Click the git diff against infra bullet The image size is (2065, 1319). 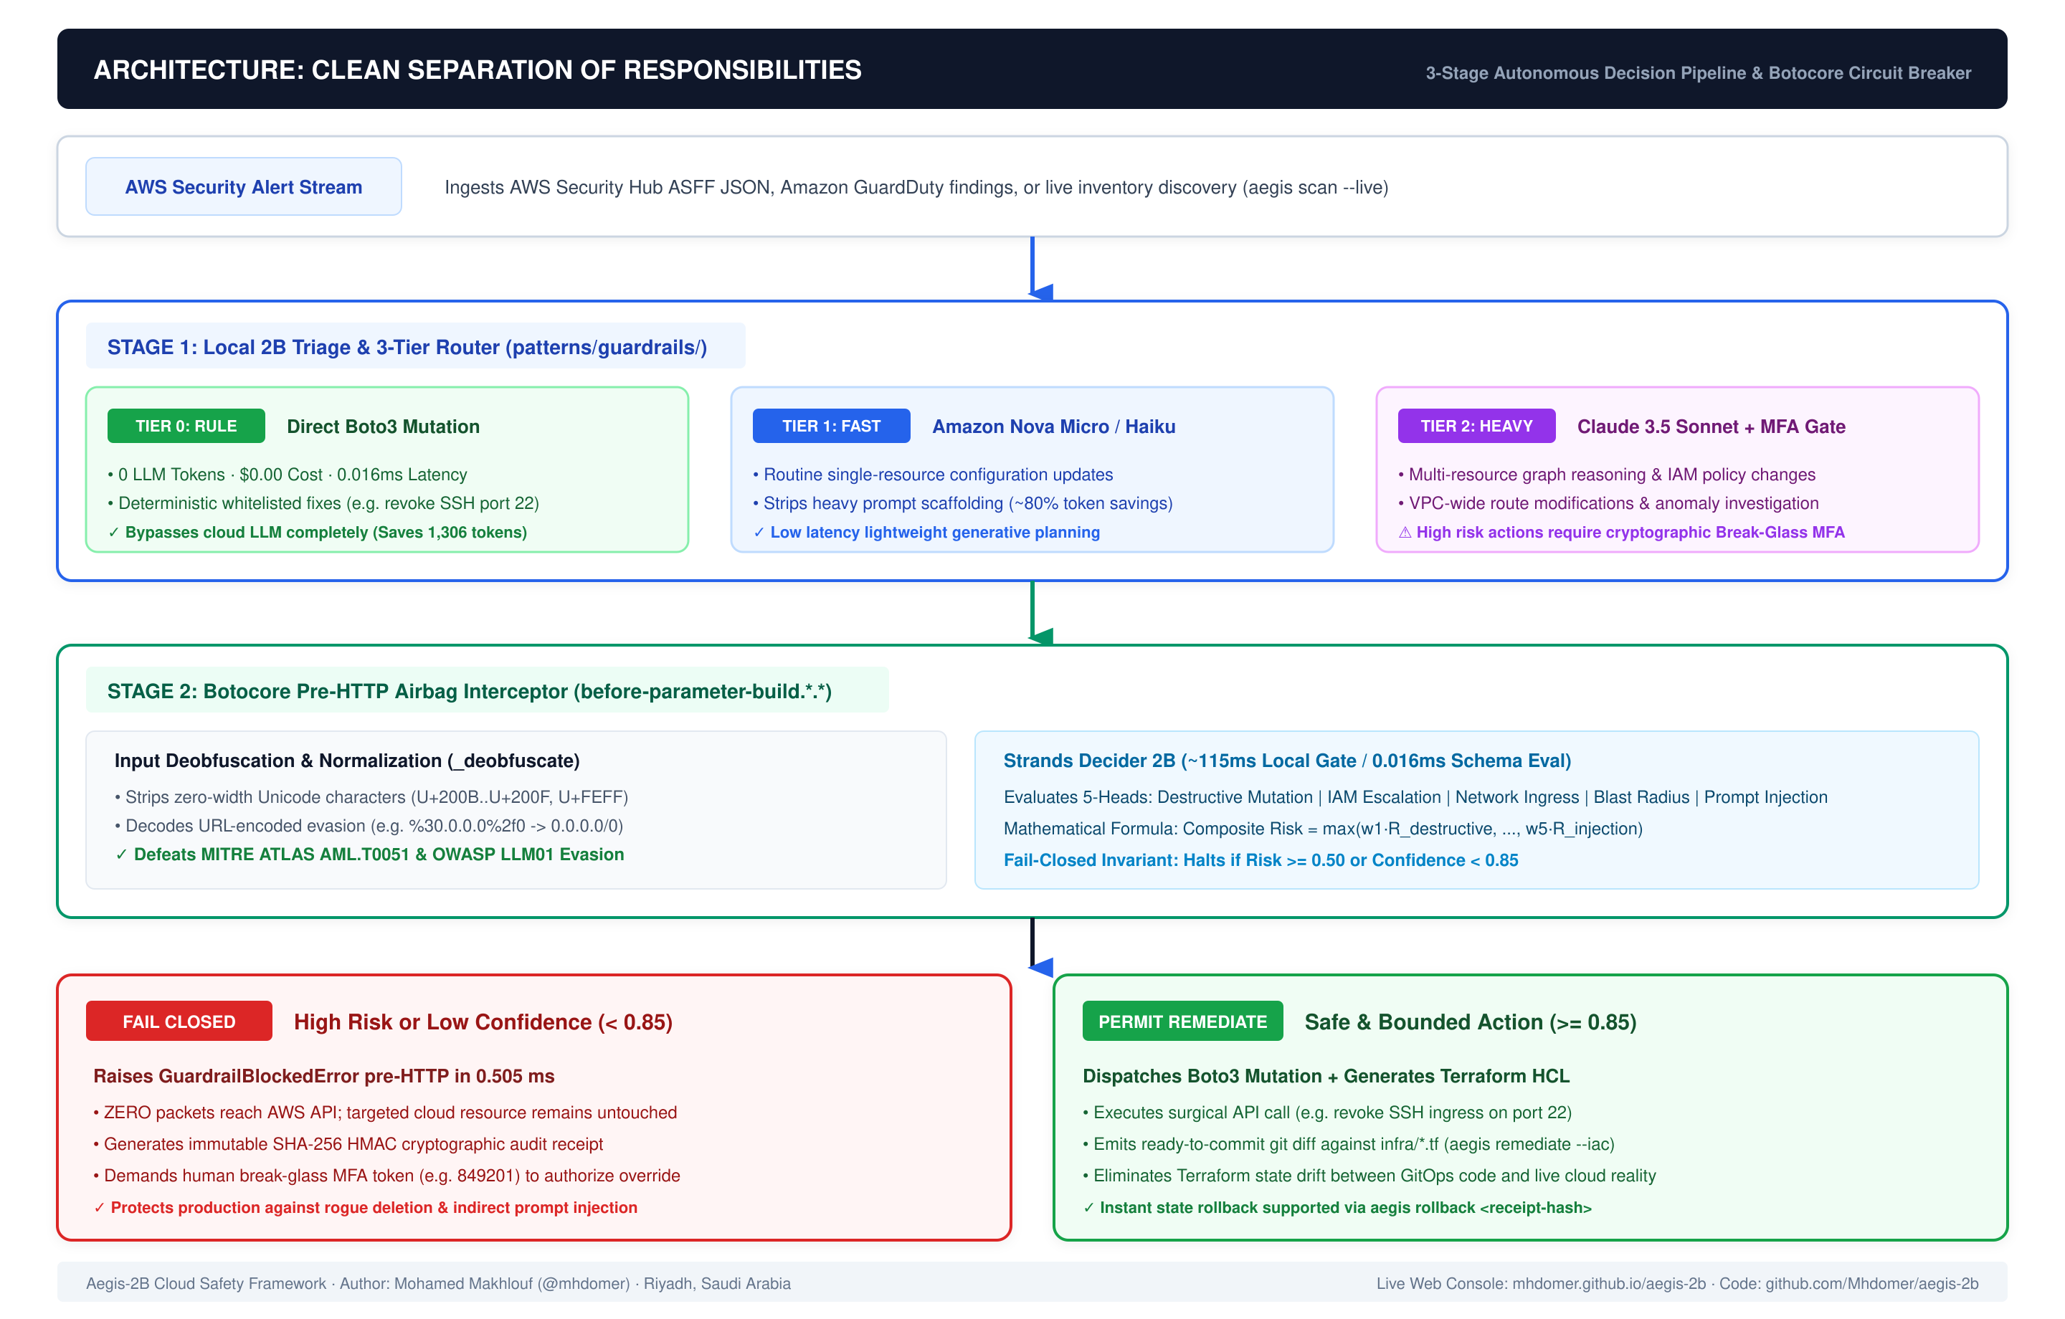(x=1349, y=1144)
